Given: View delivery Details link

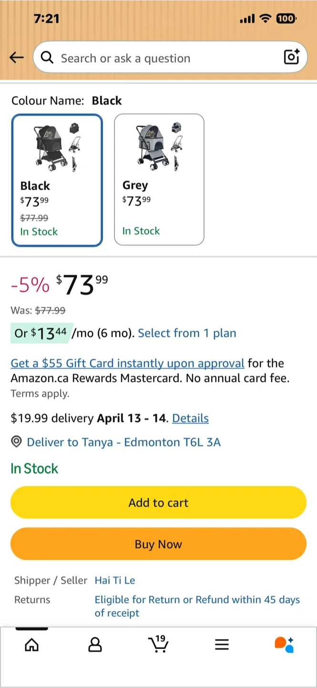Looking at the screenshot, I should click(190, 418).
